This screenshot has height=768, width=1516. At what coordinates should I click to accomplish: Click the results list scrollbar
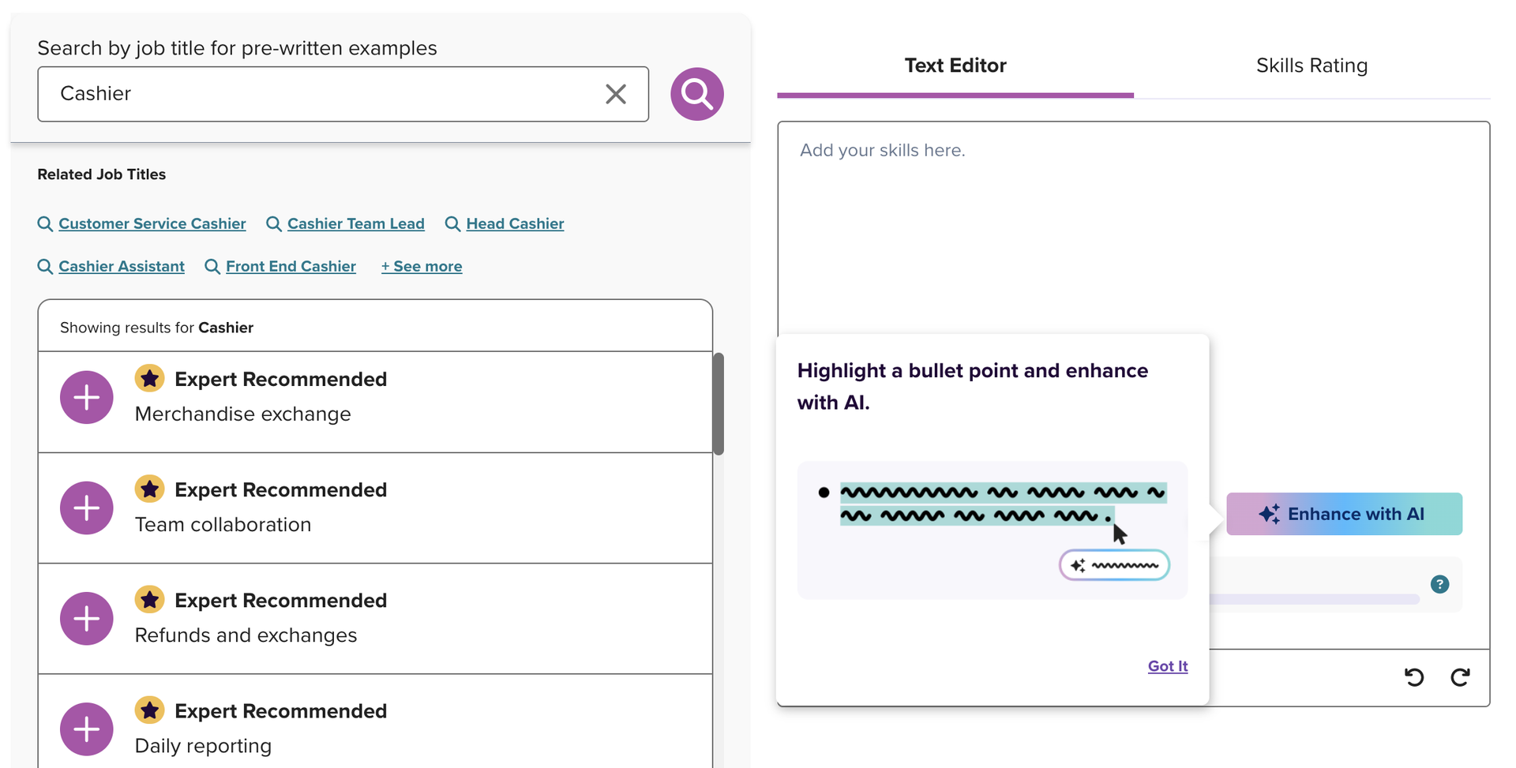click(x=717, y=404)
